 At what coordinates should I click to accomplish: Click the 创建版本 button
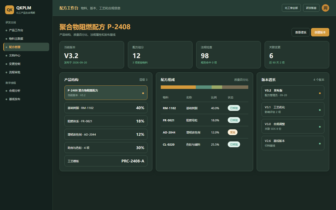(320, 32)
